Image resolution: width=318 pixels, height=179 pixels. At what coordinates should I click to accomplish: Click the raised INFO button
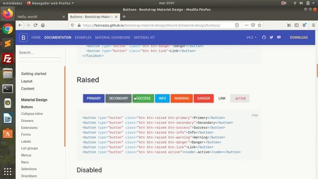(x=162, y=98)
